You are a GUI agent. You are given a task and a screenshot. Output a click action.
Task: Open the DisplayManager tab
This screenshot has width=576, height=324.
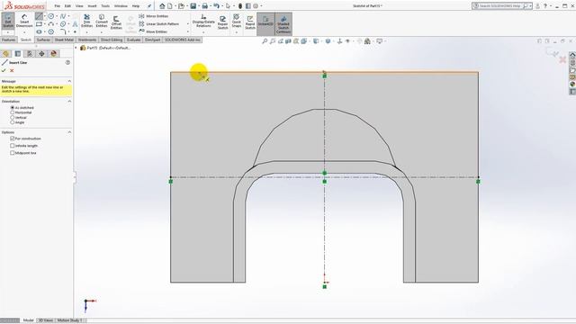tap(54, 54)
